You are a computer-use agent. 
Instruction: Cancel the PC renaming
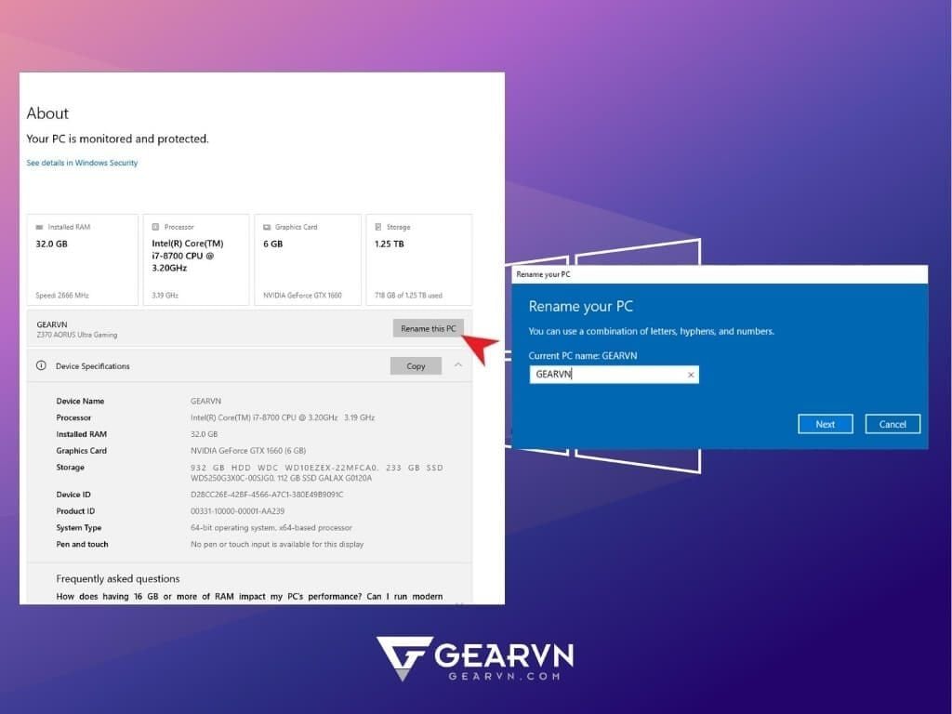[x=892, y=423]
